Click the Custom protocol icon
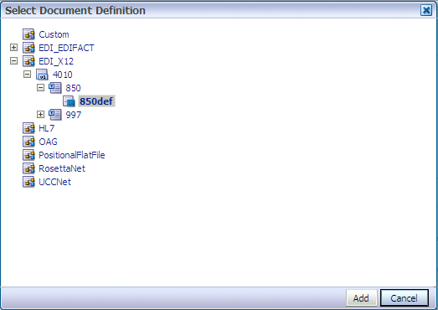Image resolution: width=438 pixels, height=310 pixels. [x=28, y=34]
